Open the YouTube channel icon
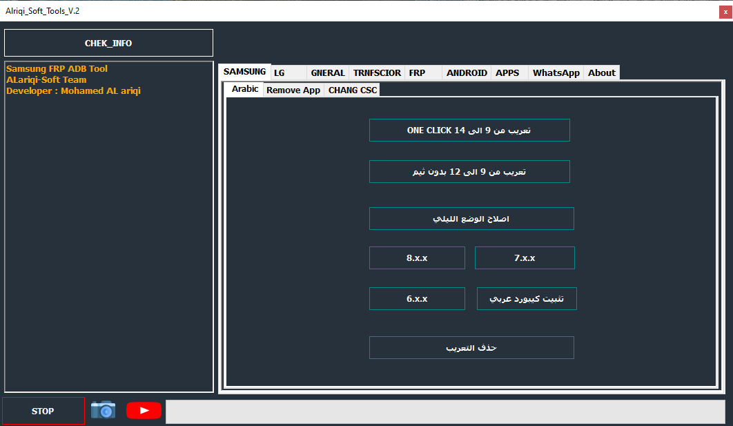Viewport: 733px width, 426px height. [x=143, y=410]
